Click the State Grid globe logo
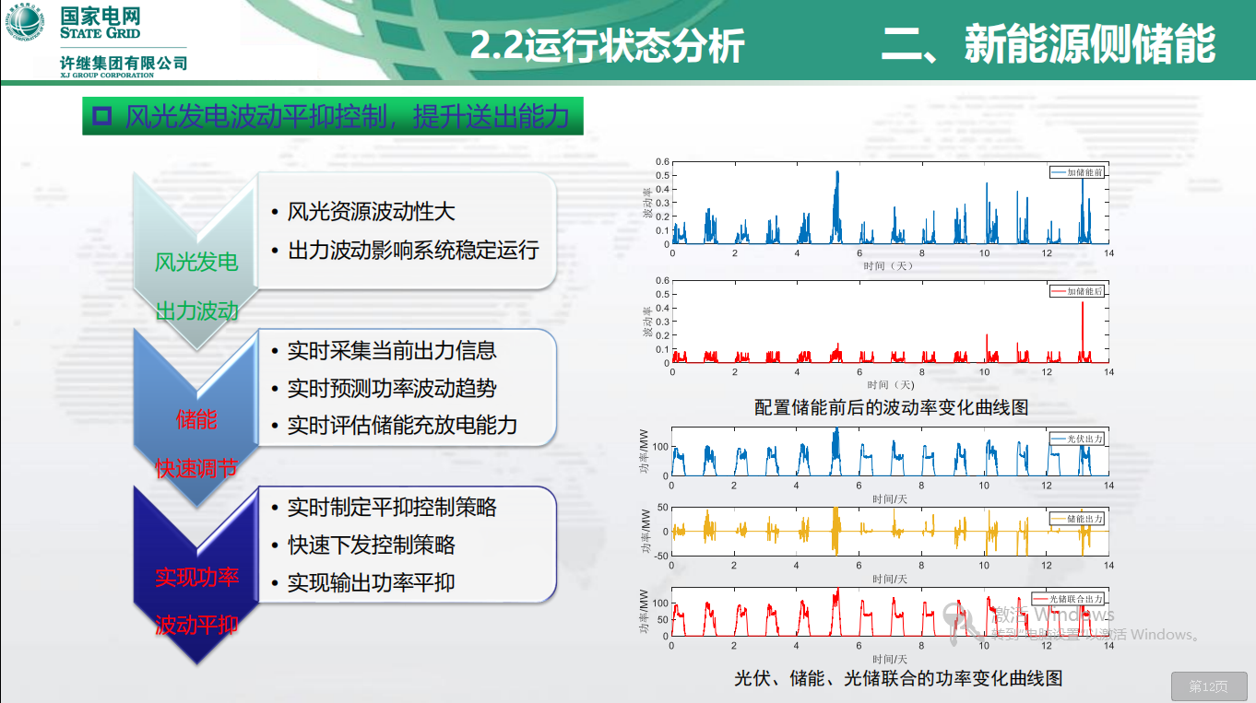 pos(28,22)
